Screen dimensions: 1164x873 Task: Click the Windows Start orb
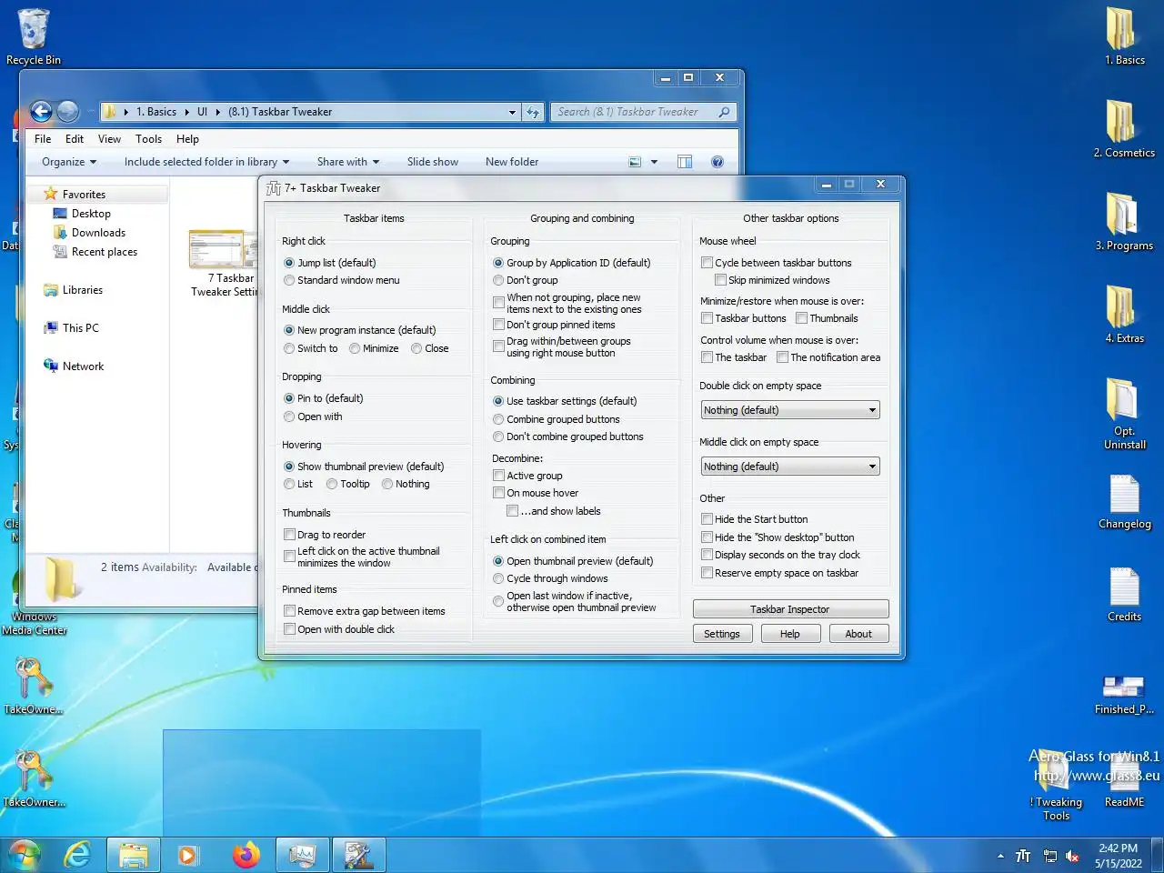[25, 855]
